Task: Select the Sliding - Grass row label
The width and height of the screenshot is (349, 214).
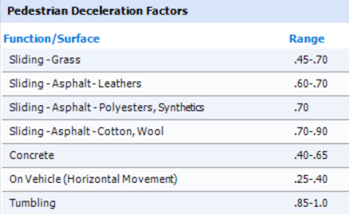Action: (44, 60)
